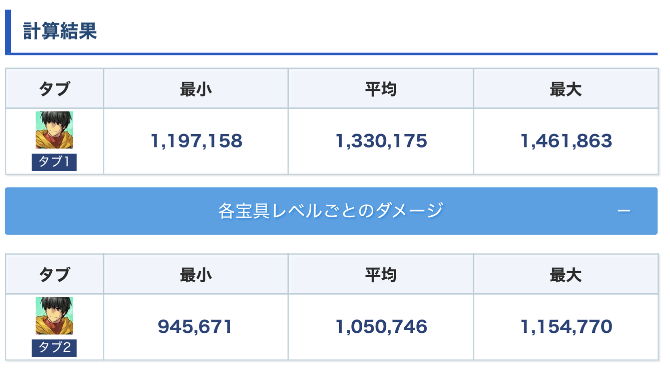Image resolution: width=670 pixels, height=368 pixels.
Task: Click the 最大 header in the upper table
Action: [x=565, y=89]
